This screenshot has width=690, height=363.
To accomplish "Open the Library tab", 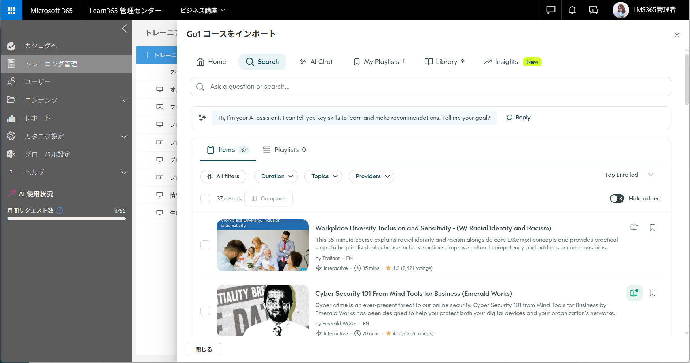I will pos(444,62).
